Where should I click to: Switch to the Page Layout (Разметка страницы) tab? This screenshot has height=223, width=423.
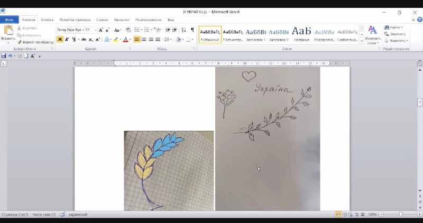(75, 20)
